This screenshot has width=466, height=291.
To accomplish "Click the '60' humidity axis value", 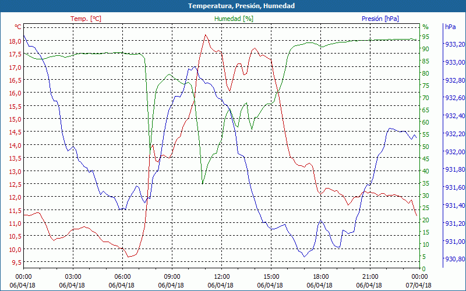I will (426, 122).
